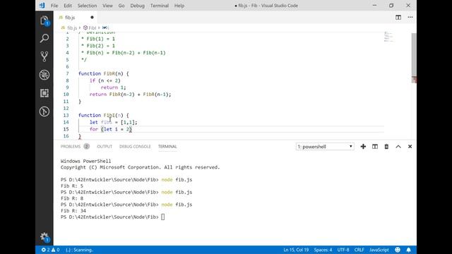Click FibI symbol in the breadcrumb
This screenshot has width=452, height=254.
pos(90,28)
